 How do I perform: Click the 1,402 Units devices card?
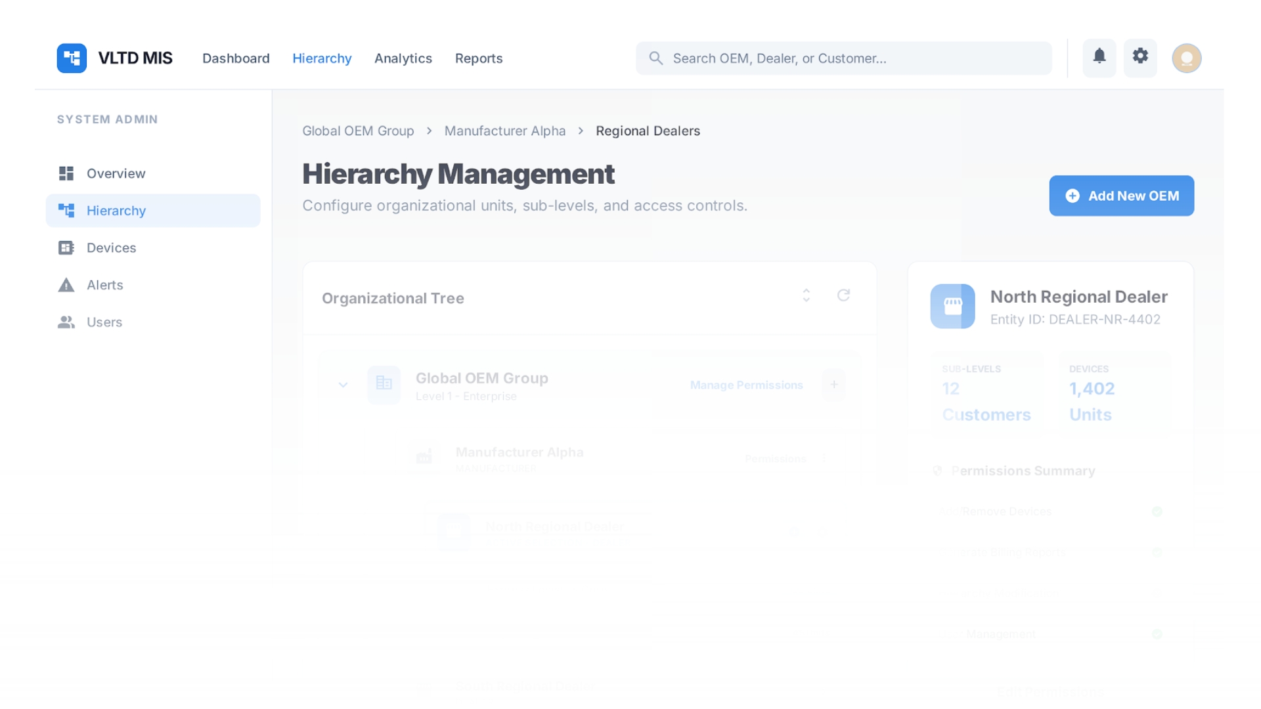1114,394
